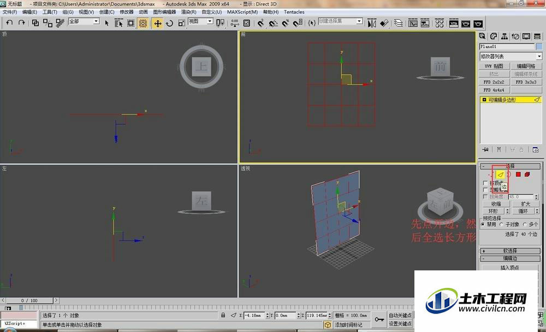Image resolution: width=546 pixels, height=332 pixels.
Task: Select the 子对象 preview selection radio
Action: pyautogui.click(x=502, y=225)
